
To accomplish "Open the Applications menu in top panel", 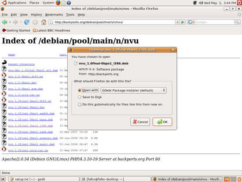I will 17,3.
